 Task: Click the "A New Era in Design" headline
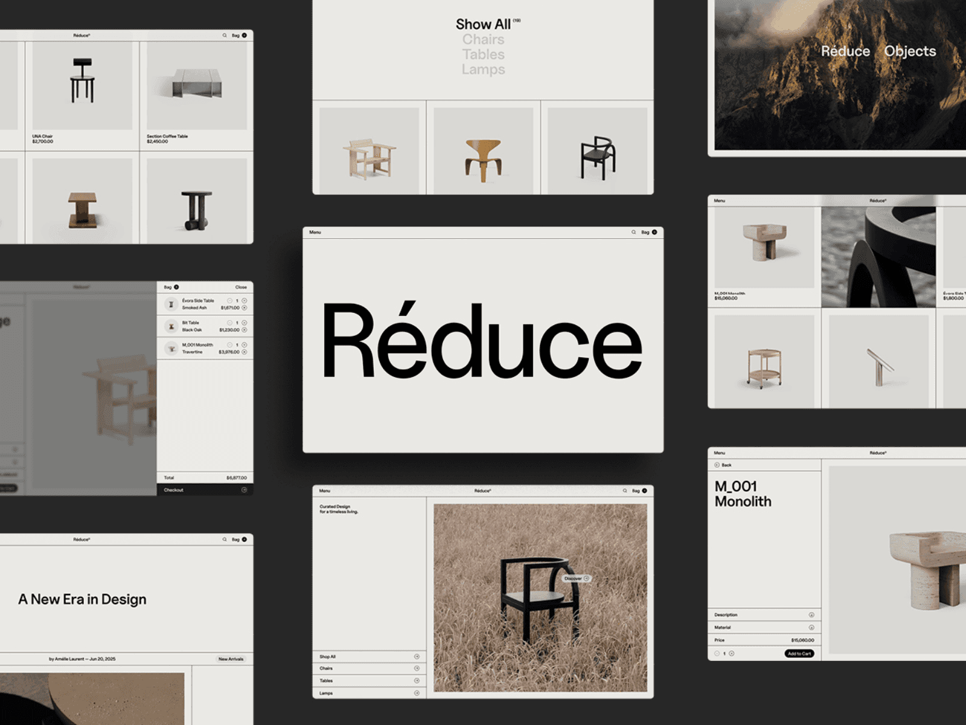pos(82,599)
